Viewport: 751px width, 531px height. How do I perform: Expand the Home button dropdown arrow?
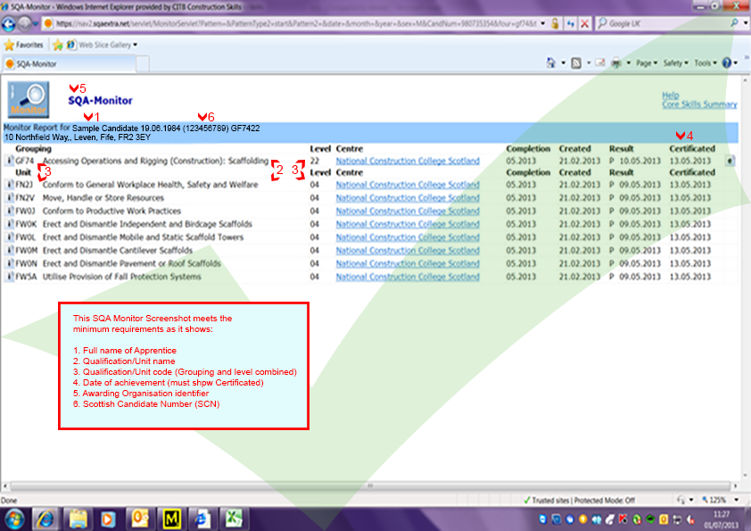click(564, 62)
